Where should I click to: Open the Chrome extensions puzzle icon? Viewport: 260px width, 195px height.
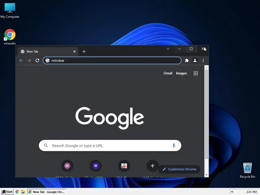click(x=187, y=60)
